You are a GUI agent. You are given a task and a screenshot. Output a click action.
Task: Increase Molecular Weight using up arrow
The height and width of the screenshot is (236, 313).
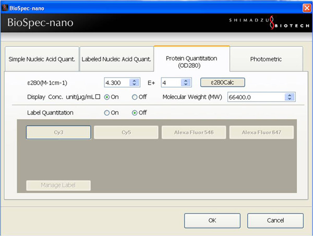coord(291,95)
